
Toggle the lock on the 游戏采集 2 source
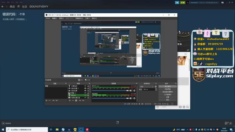coord(88,88)
